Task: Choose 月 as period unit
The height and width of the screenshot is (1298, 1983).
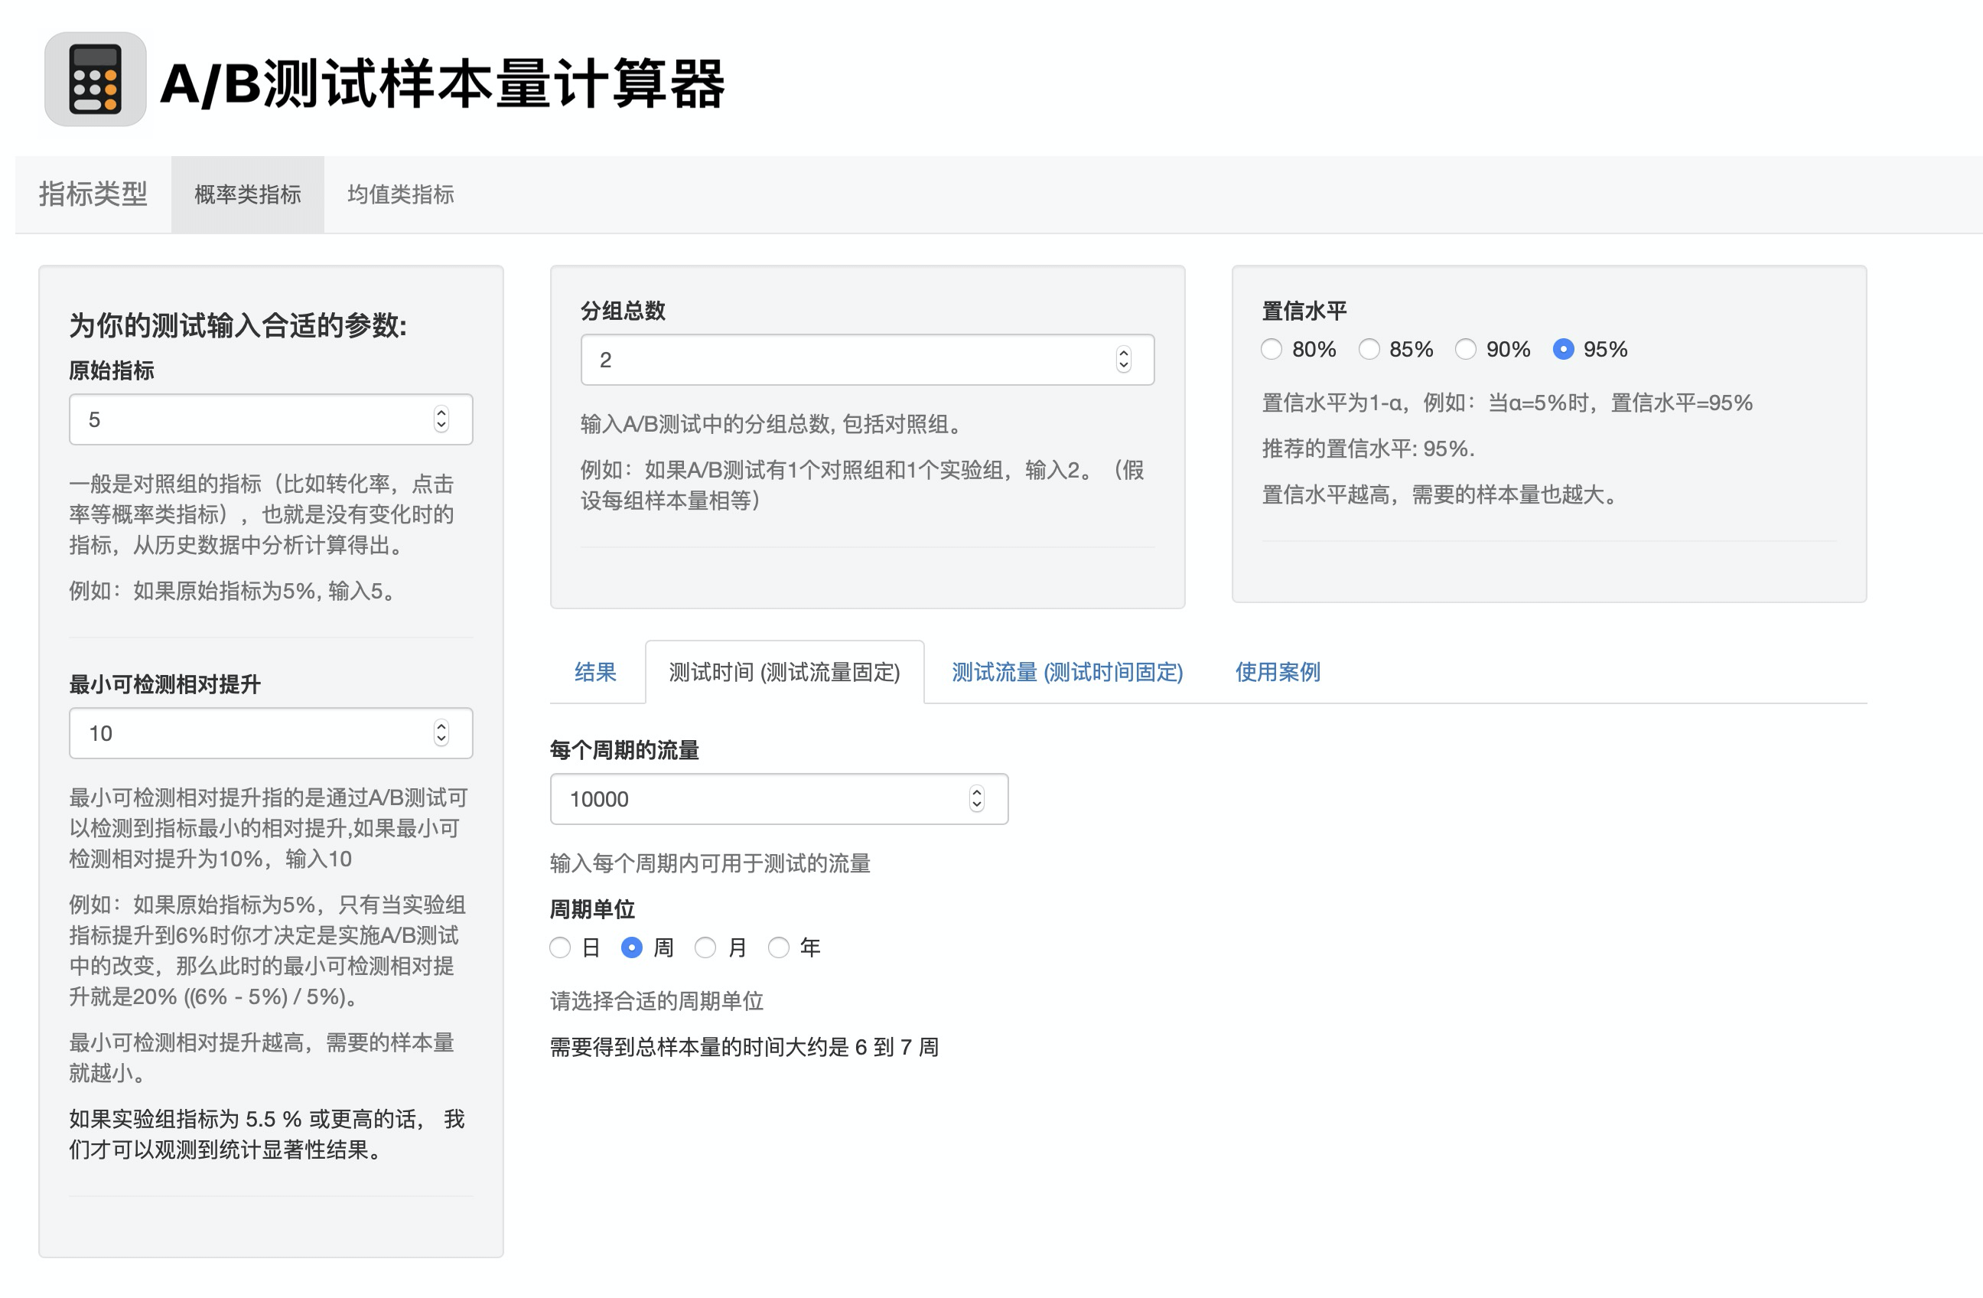Action: [x=705, y=948]
